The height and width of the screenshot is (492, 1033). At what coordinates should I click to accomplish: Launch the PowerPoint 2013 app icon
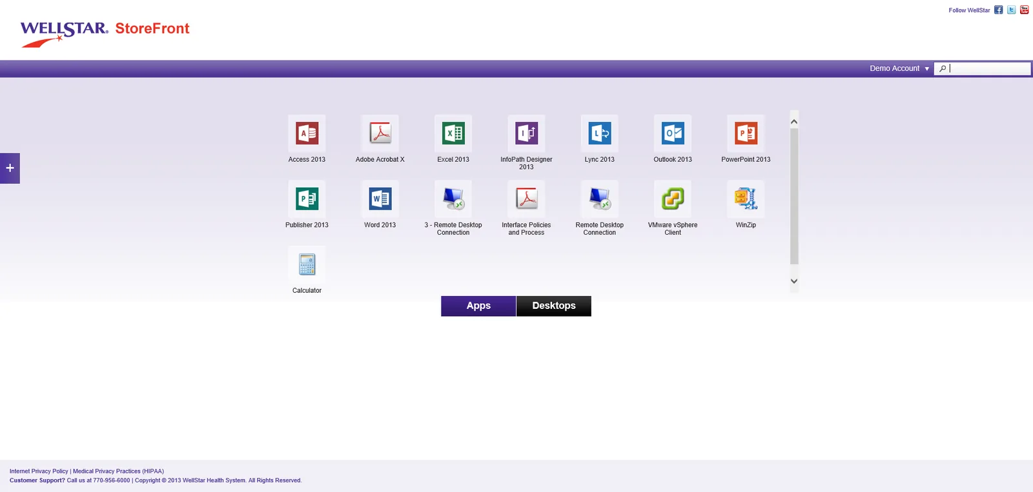point(746,133)
